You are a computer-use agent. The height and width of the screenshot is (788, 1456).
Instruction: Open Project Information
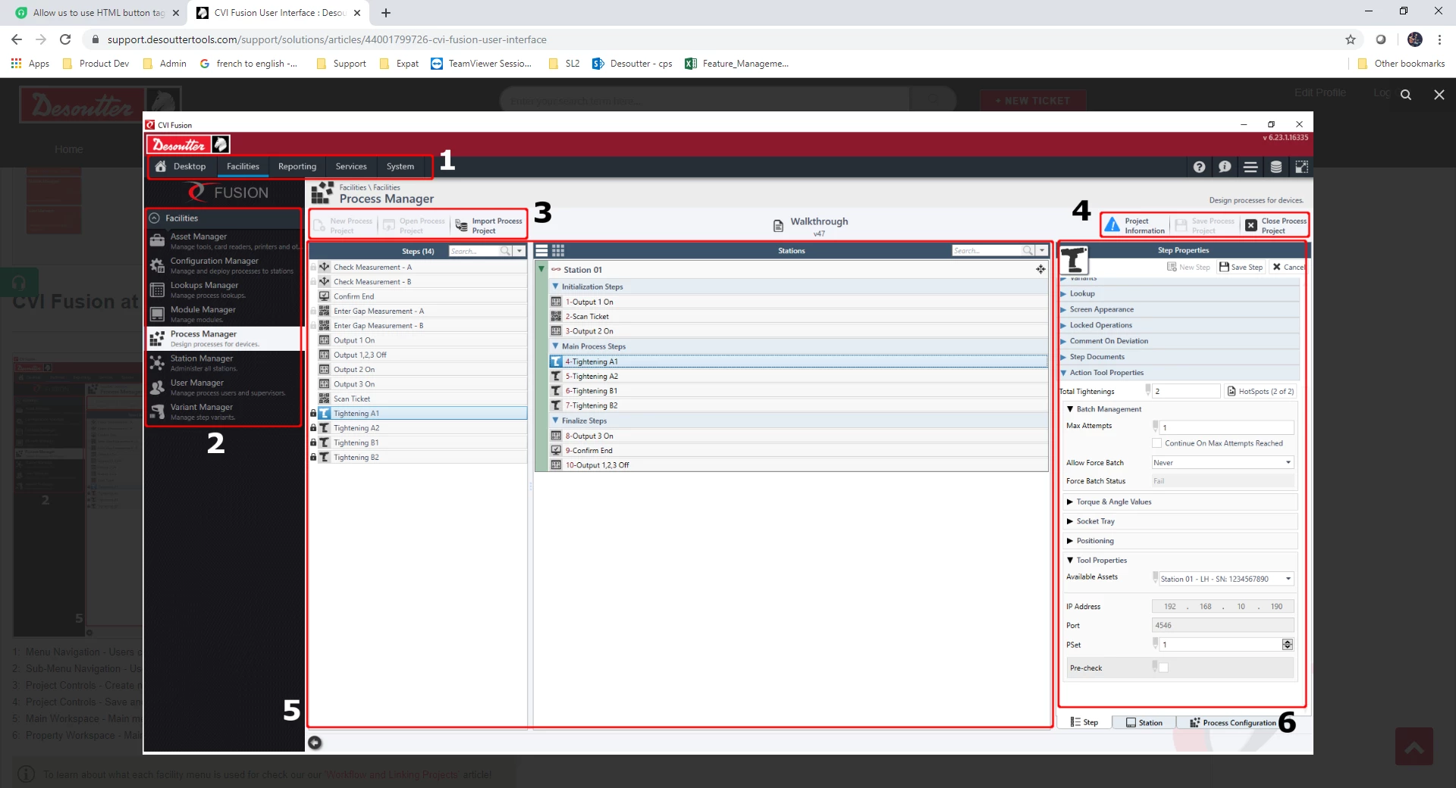click(1135, 226)
